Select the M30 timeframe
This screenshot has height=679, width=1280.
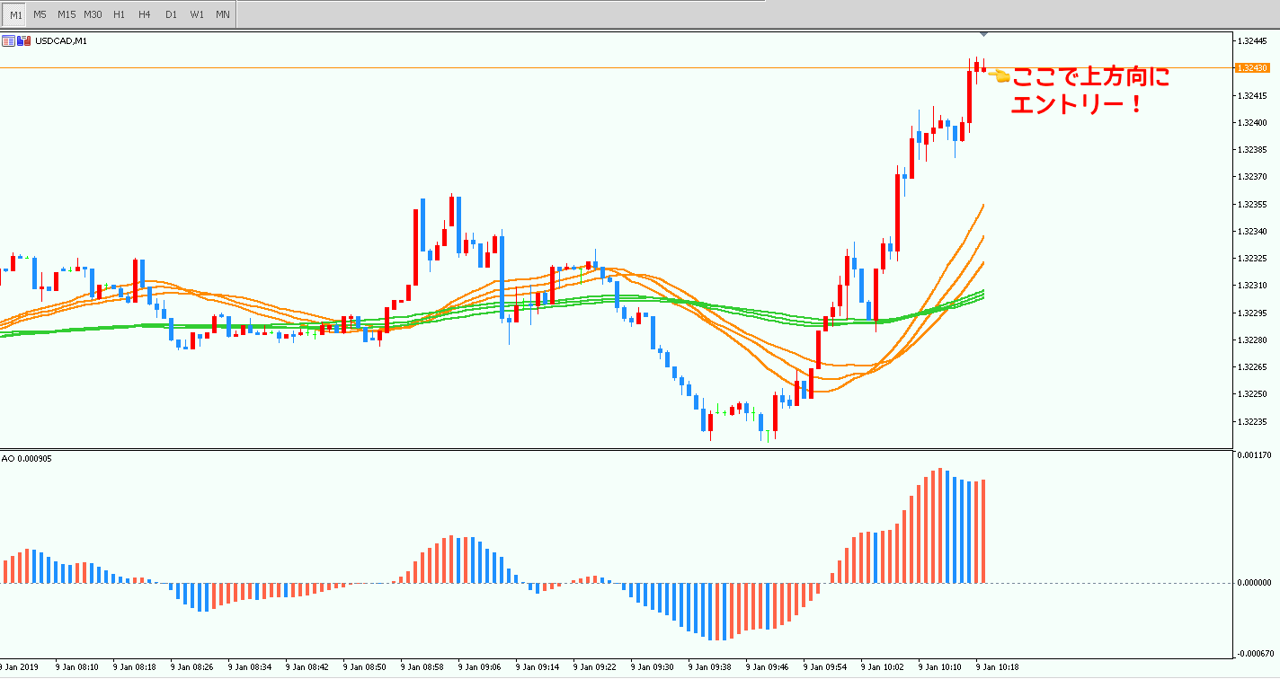tap(93, 14)
